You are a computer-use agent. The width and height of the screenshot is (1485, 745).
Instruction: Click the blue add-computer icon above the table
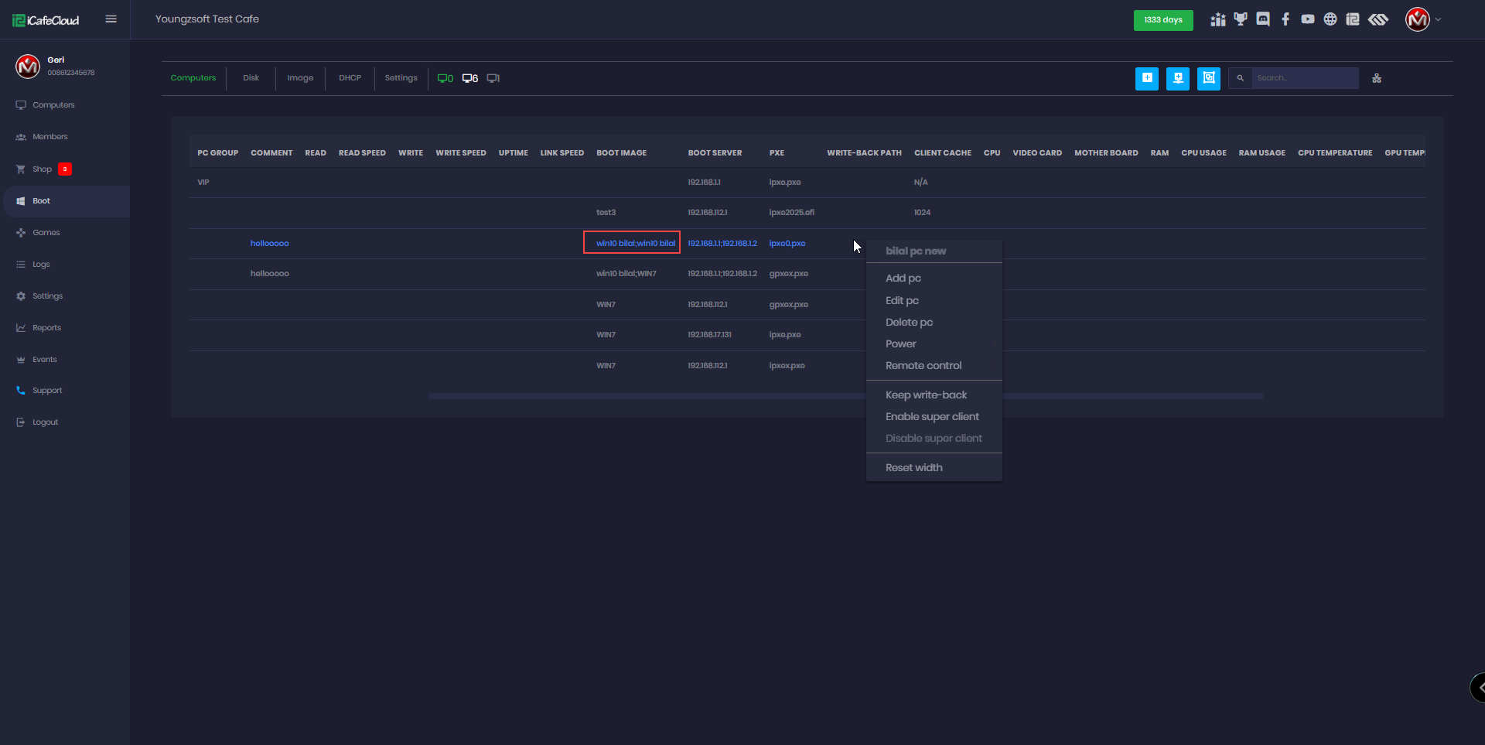[x=1147, y=78]
